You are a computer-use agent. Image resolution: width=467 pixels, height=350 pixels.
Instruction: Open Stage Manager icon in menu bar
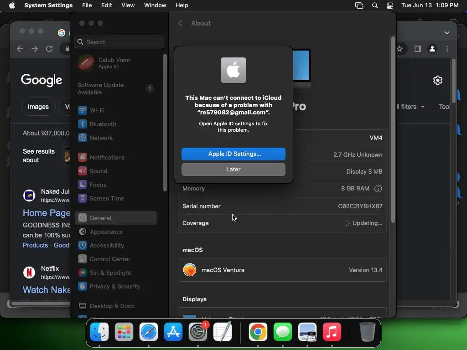[x=359, y=5]
